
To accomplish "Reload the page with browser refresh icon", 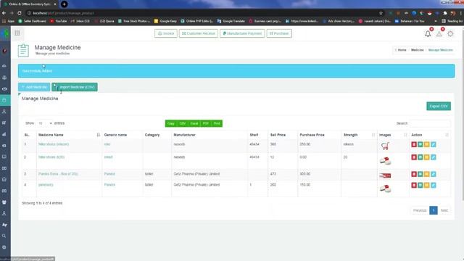I will (20, 13).
